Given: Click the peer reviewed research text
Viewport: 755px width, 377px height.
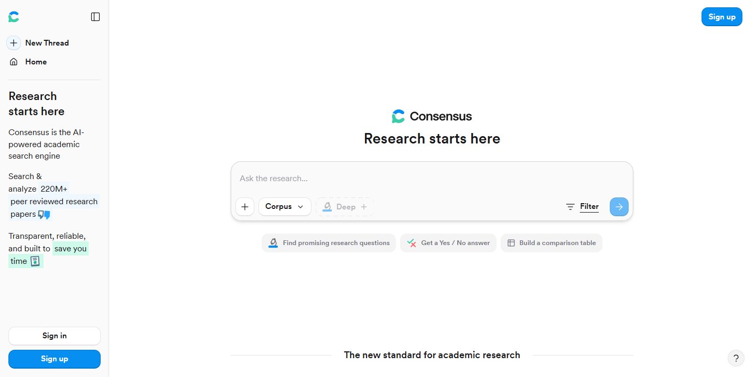Looking at the screenshot, I should [x=54, y=202].
